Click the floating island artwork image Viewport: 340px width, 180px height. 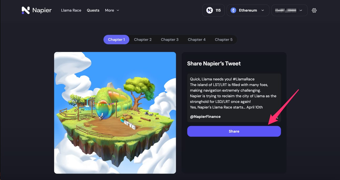pyautogui.click(x=115, y=113)
